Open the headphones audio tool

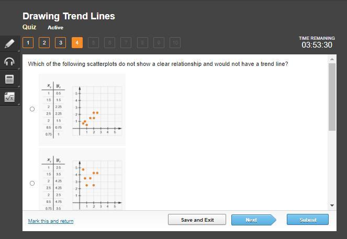click(9, 62)
